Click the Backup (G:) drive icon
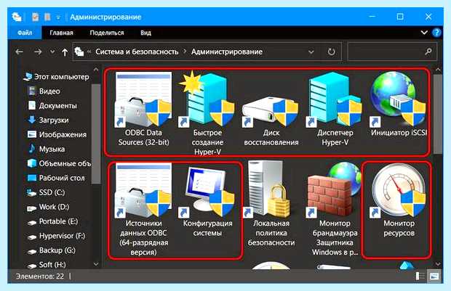 (31, 251)
